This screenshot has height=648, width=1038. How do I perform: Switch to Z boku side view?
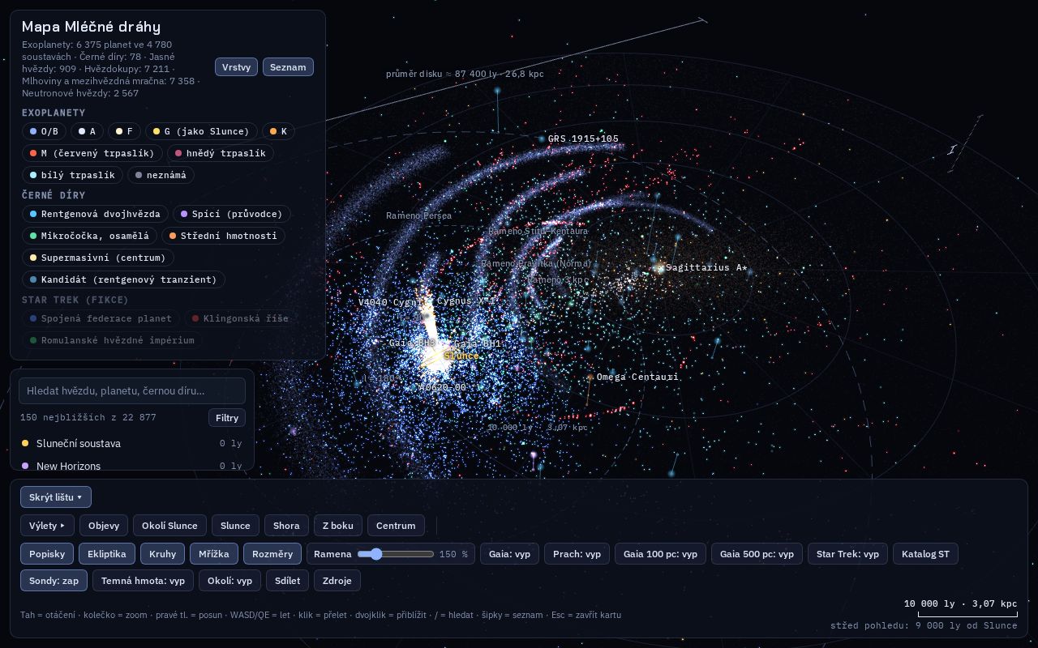338,526
